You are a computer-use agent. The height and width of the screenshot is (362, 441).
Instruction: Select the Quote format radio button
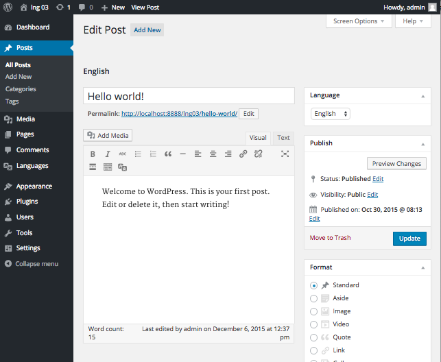coord(313,337)
